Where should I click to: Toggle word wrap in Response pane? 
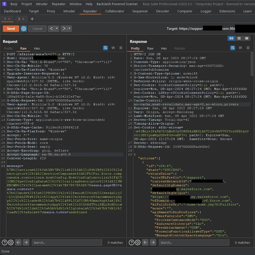click(233, 48)
